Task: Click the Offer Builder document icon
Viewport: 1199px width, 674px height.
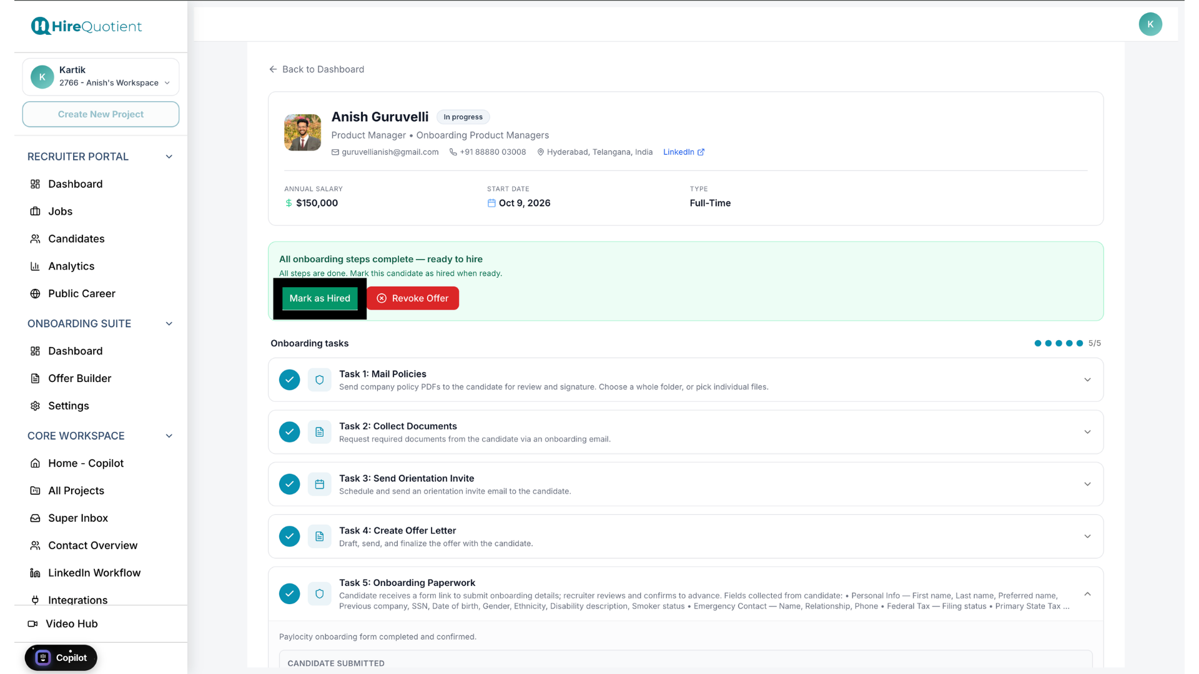Action: click(x=35, y=379)
